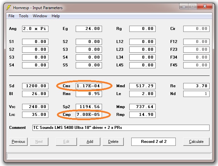Open the File menu
Screen dimensions: 218x166
coord(11,16)
